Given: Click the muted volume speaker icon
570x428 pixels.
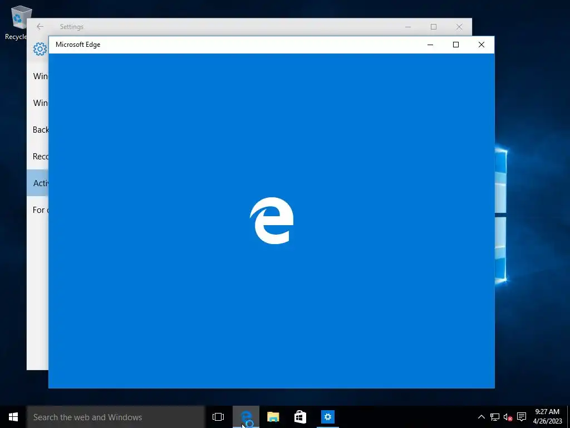Looking at the screenshot, I should [x=508, y=417].
